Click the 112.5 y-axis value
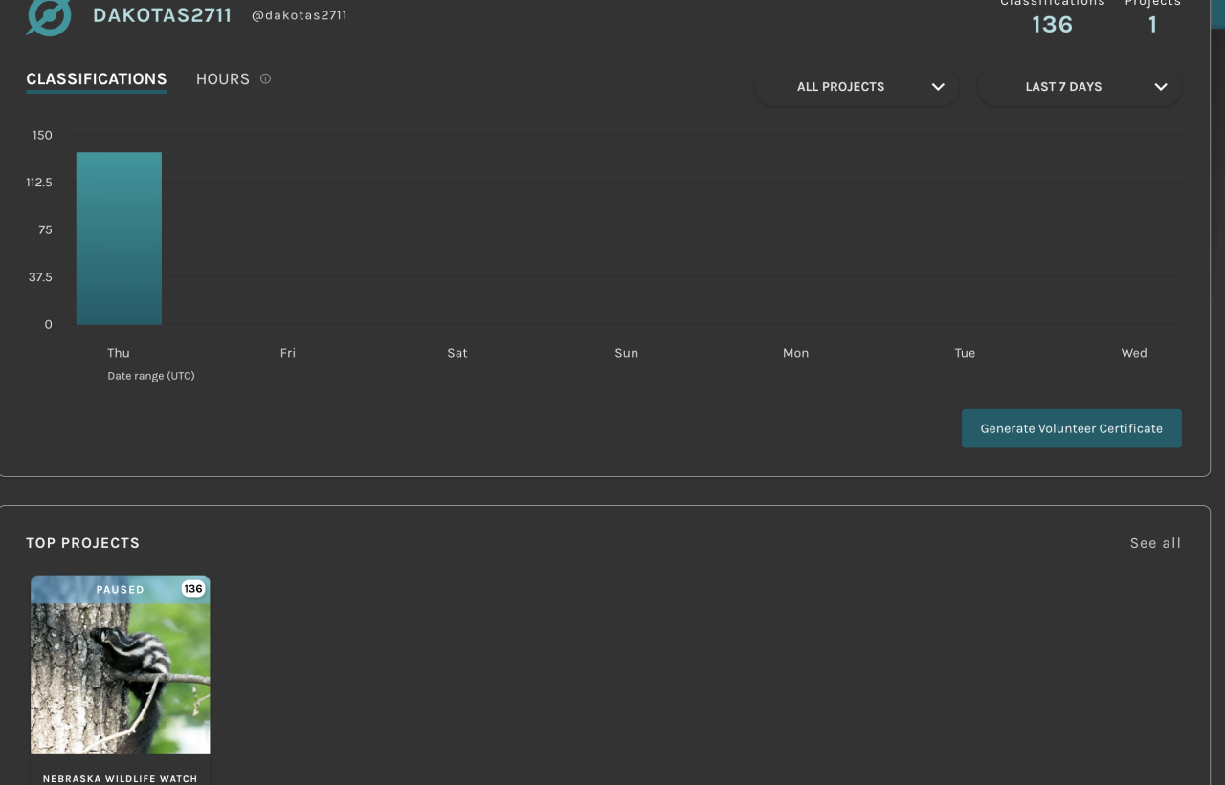1225x785 pixels. tap(39, 183)
